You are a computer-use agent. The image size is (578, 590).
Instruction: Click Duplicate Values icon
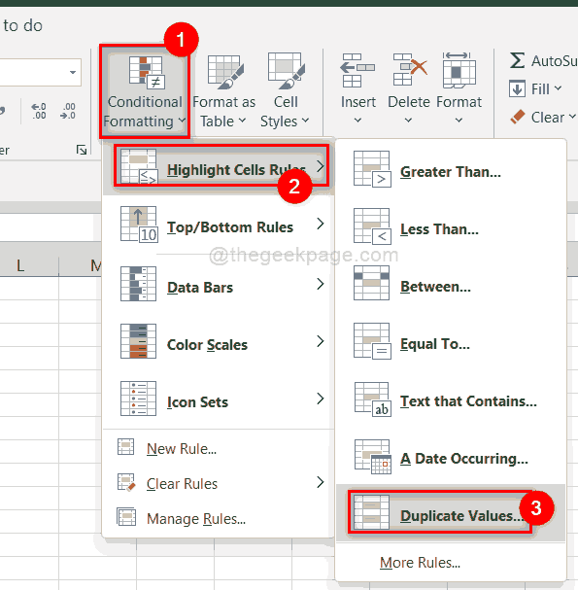pyautogui.click(x=371, y=512)
